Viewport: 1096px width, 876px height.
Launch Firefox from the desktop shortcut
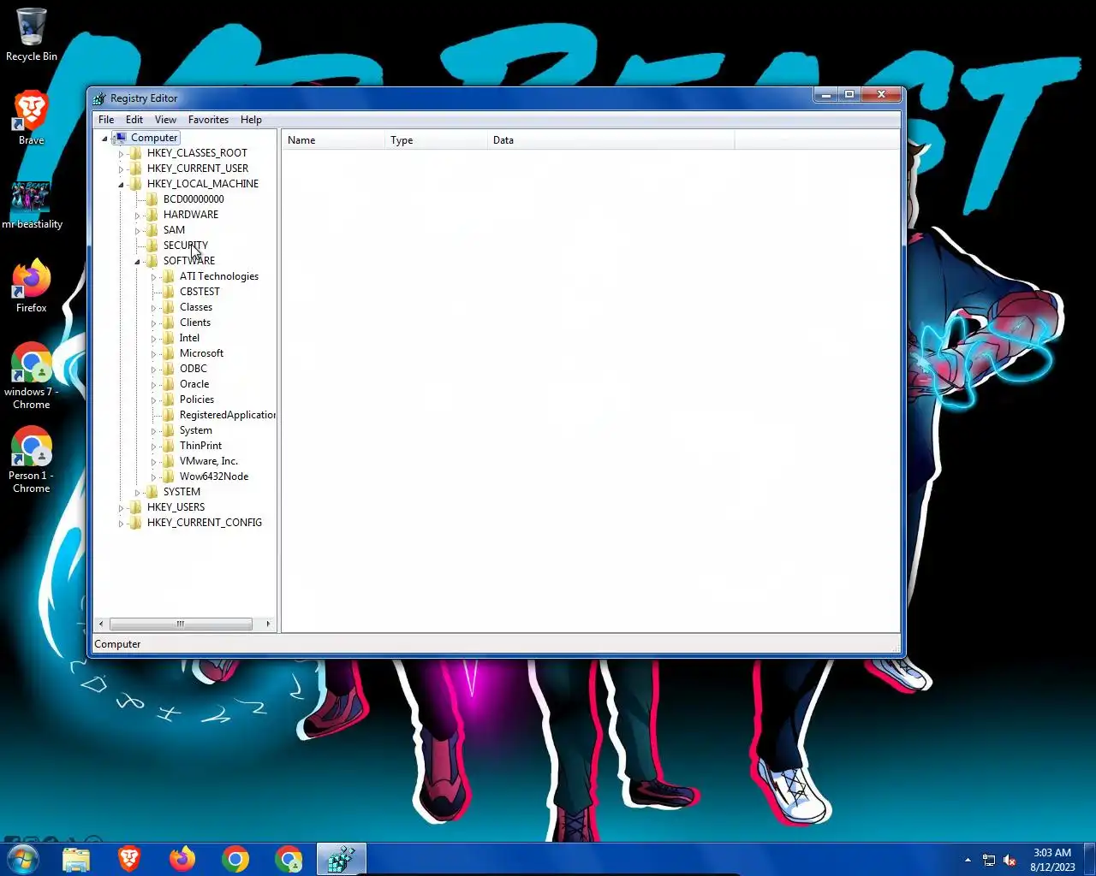click(x=32, y=286)
